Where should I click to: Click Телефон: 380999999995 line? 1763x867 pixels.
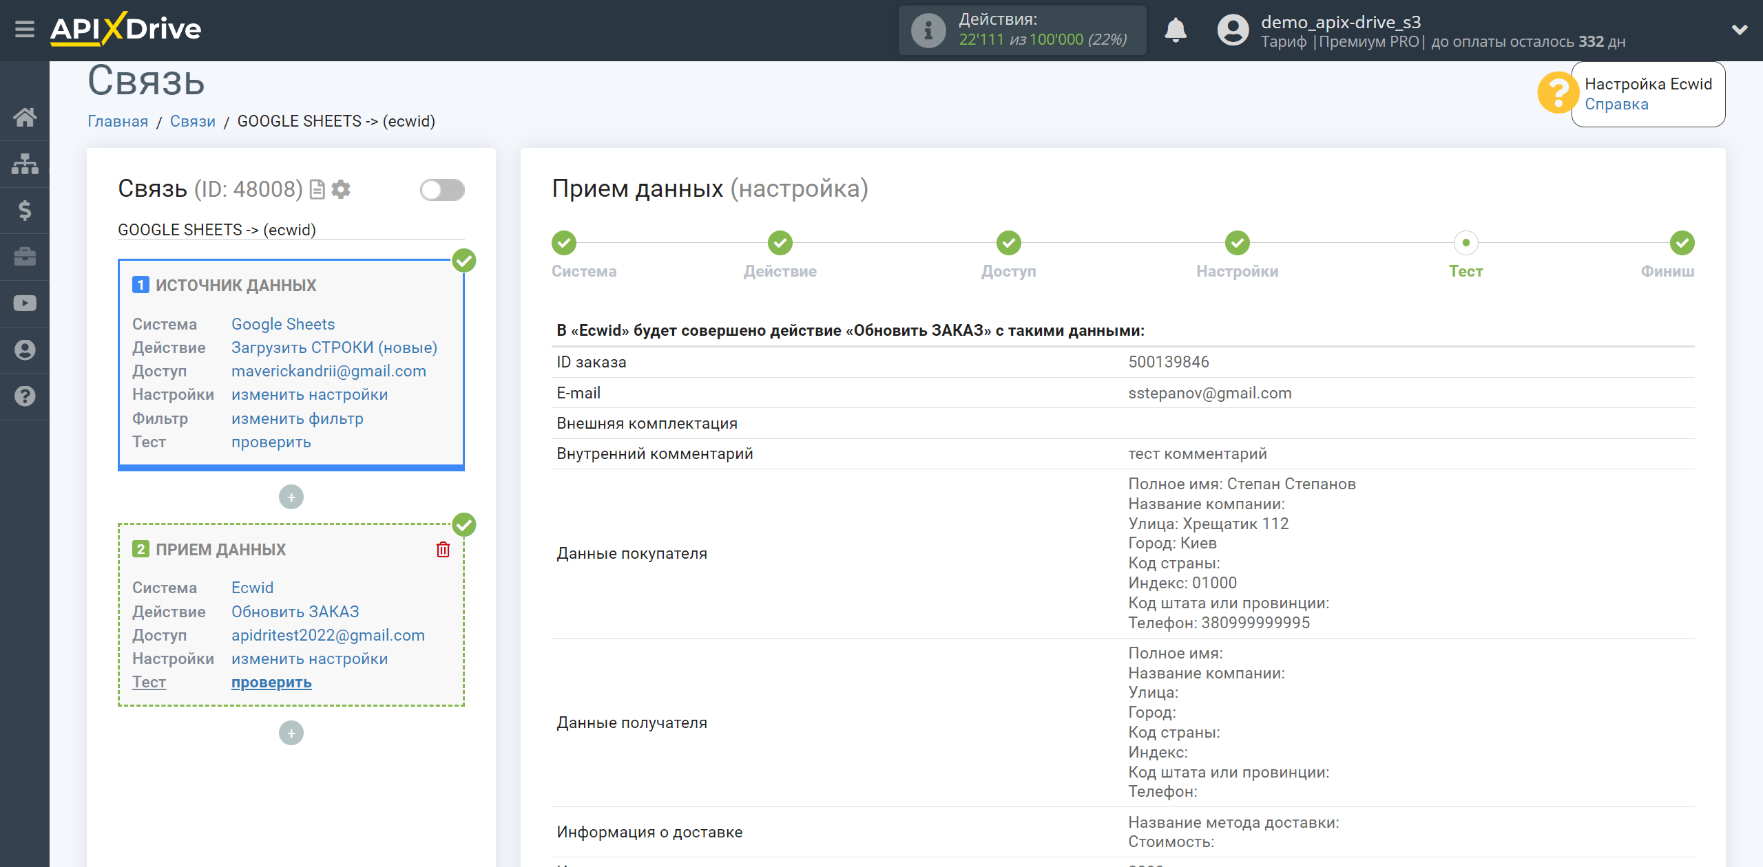1219,623
